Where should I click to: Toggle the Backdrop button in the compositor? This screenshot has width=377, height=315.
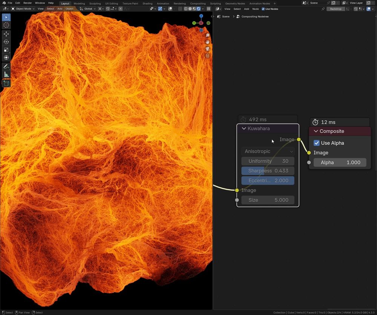336,9
